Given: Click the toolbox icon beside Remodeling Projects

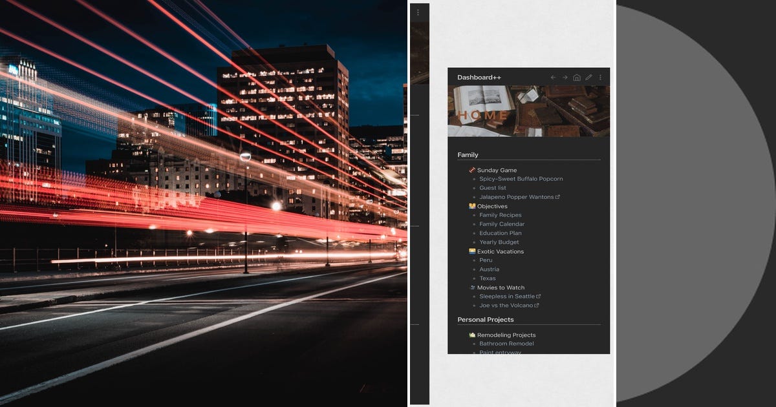Looking at the screenshot, I should 471,335.
